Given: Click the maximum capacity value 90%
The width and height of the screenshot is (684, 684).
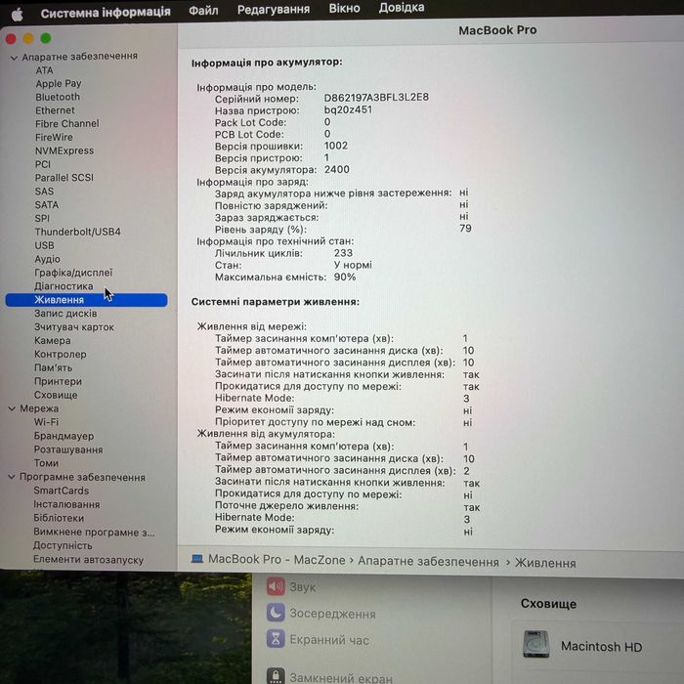Looking at the screenshot, I should [345, 277].
